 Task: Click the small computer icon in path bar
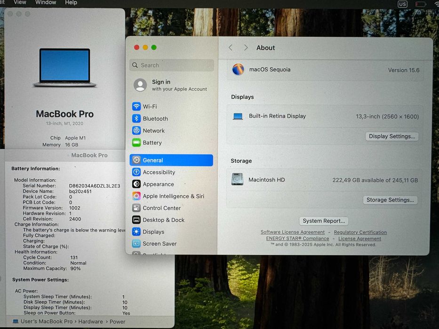16,321
